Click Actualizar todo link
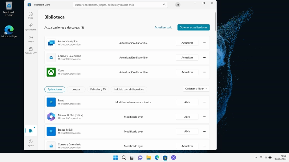This screenshot has height=162, width=289. (x=163, y=27)
